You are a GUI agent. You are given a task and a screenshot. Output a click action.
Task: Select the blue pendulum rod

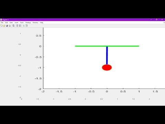coord(107,55)
